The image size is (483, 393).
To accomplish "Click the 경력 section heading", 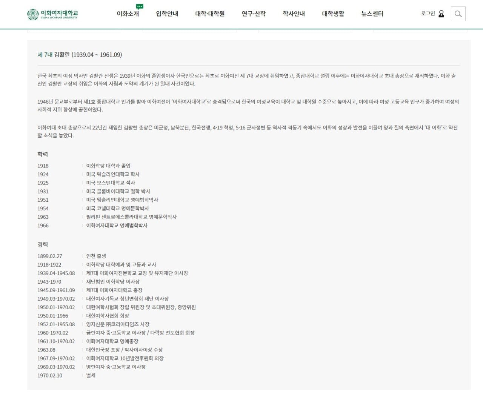I will pos(43,245).
